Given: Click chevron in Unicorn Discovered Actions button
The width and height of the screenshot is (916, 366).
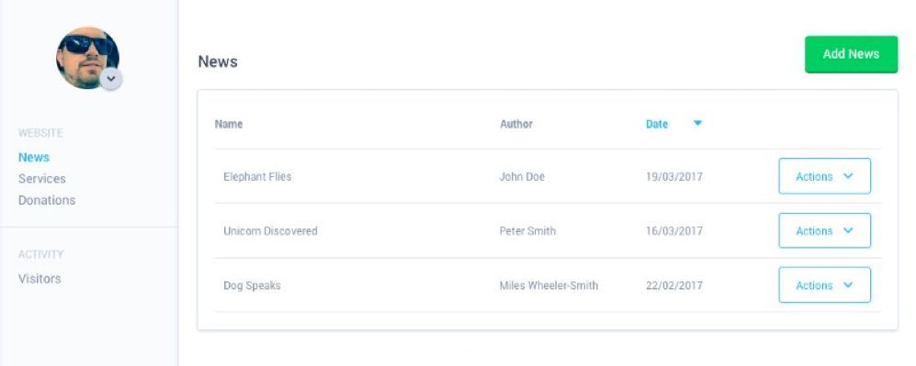Looking at the screenshot, I should pyautogui.click(x=848, y=231).
